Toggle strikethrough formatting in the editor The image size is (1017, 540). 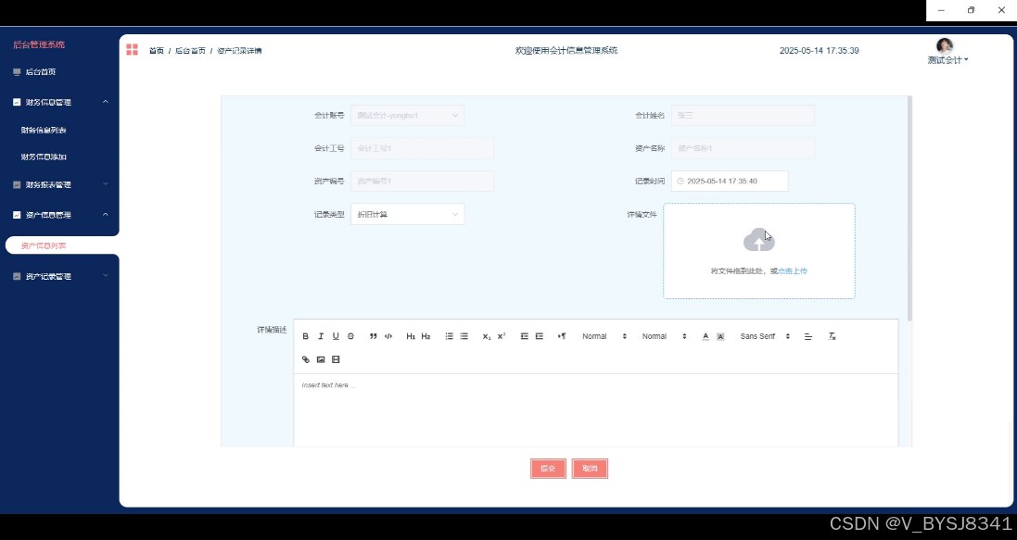pos(350,336)
